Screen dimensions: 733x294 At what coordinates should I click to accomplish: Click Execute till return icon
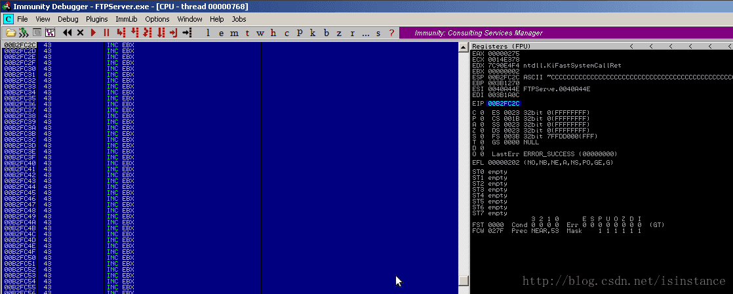pyautogui.click(x=174, y=33)
